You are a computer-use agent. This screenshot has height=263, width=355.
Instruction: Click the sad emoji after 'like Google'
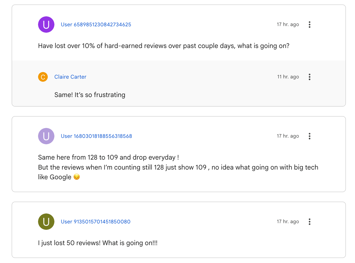(x=77, y=177)
